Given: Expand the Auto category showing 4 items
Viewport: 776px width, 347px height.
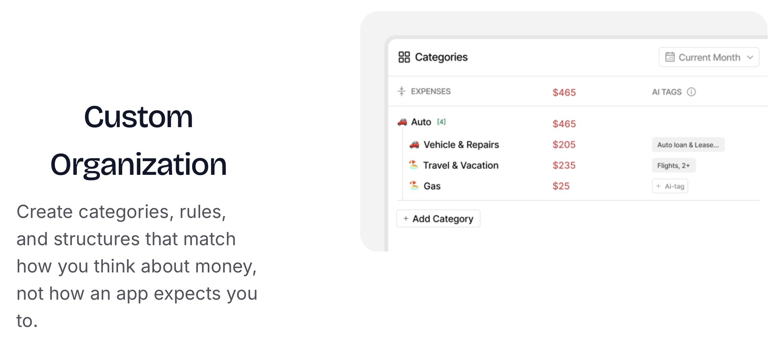Looking at the screenshot, I should [x=422, y=122].
